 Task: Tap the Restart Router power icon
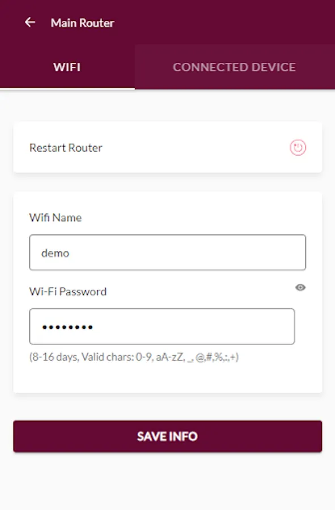pos(298,148)
